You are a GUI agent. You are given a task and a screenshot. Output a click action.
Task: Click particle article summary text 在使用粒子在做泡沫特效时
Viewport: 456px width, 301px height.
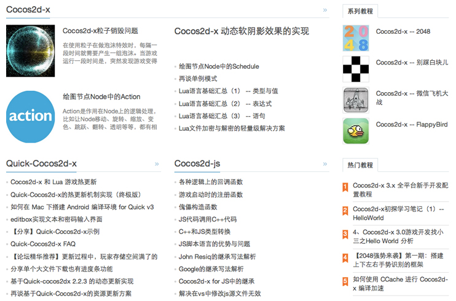pos(110,53)
